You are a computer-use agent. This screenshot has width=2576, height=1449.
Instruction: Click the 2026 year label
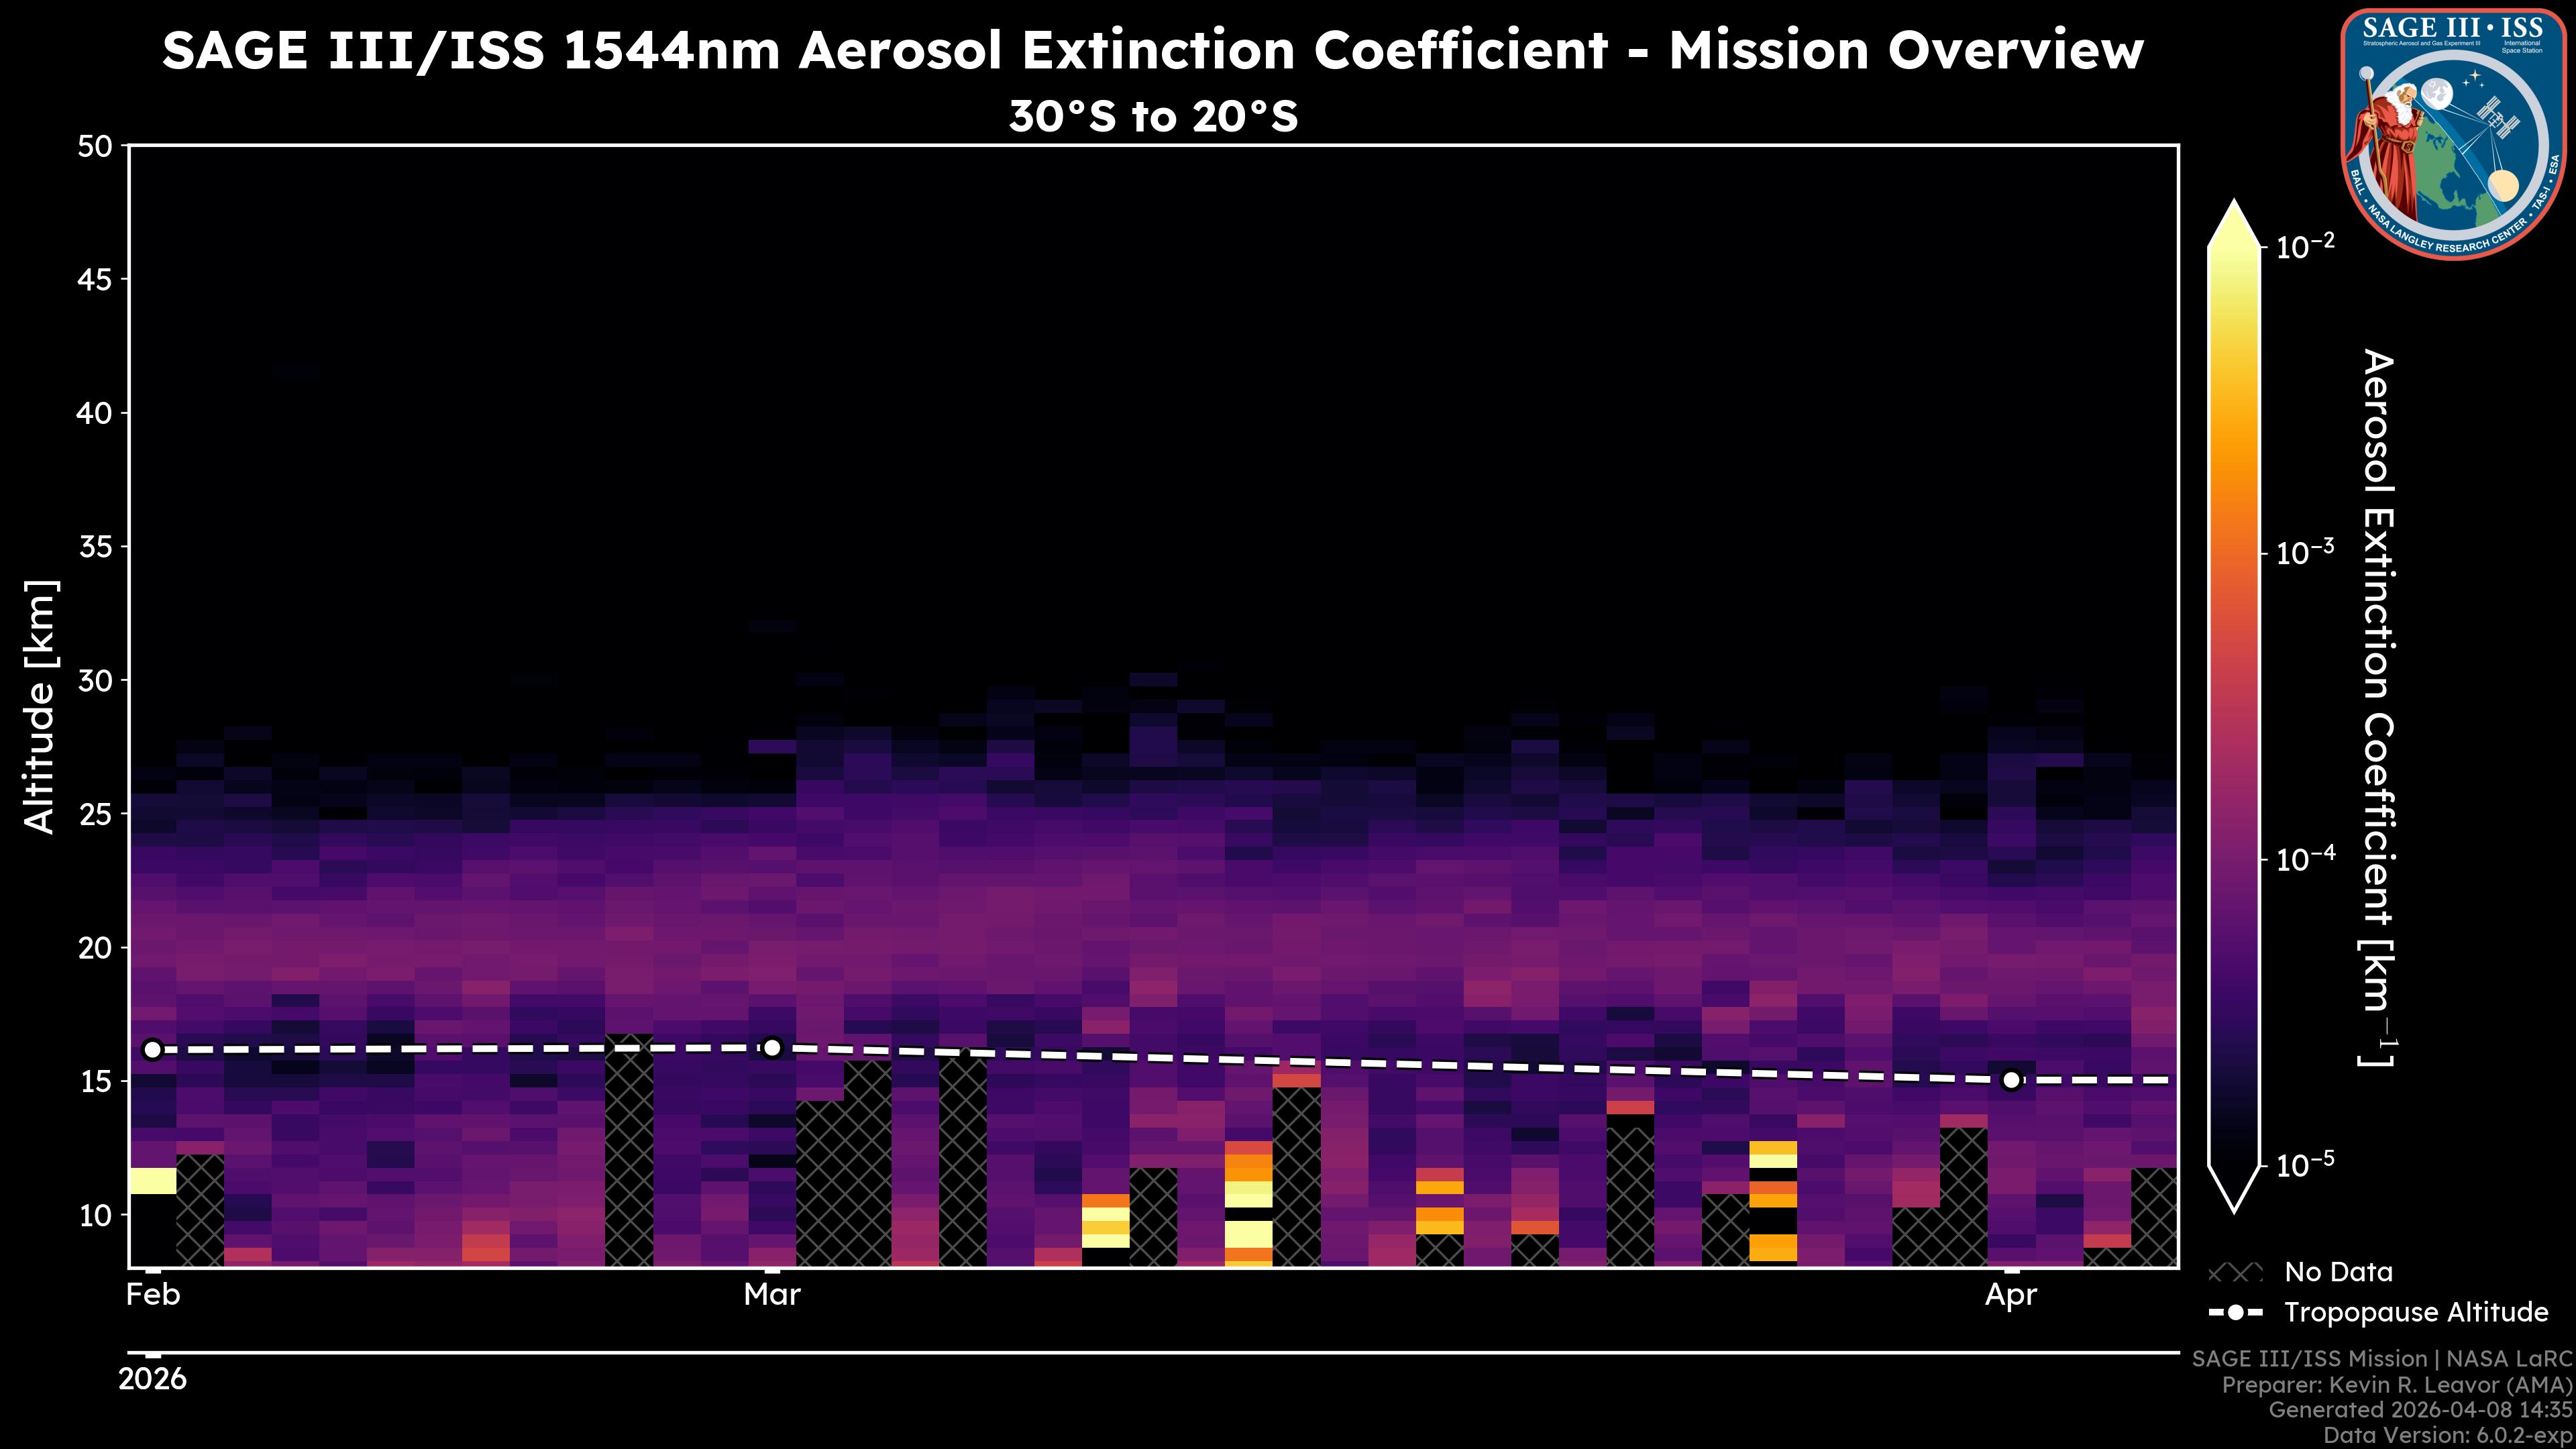[x=152, y=1379]
